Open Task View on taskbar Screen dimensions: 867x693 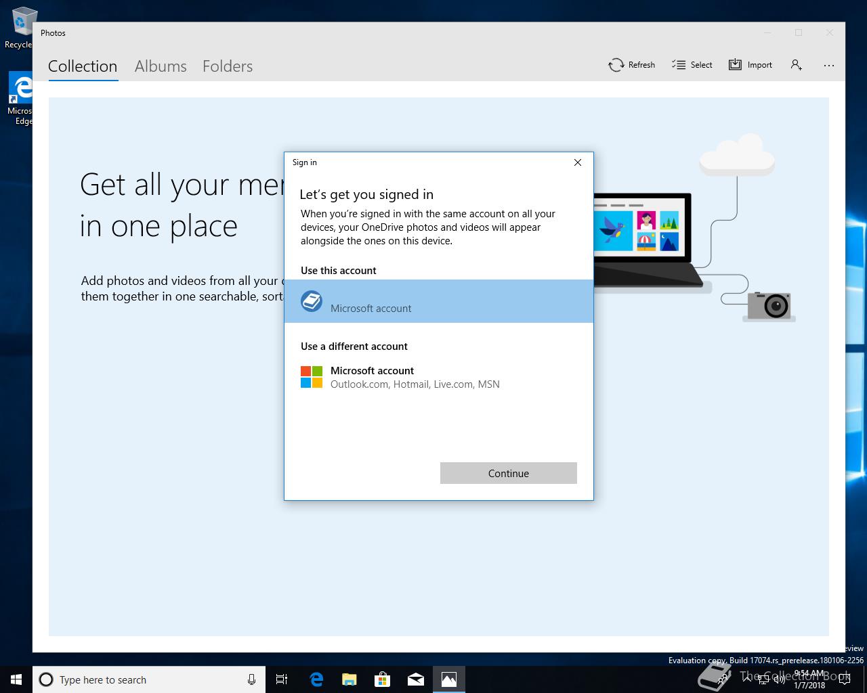(282, 679)
